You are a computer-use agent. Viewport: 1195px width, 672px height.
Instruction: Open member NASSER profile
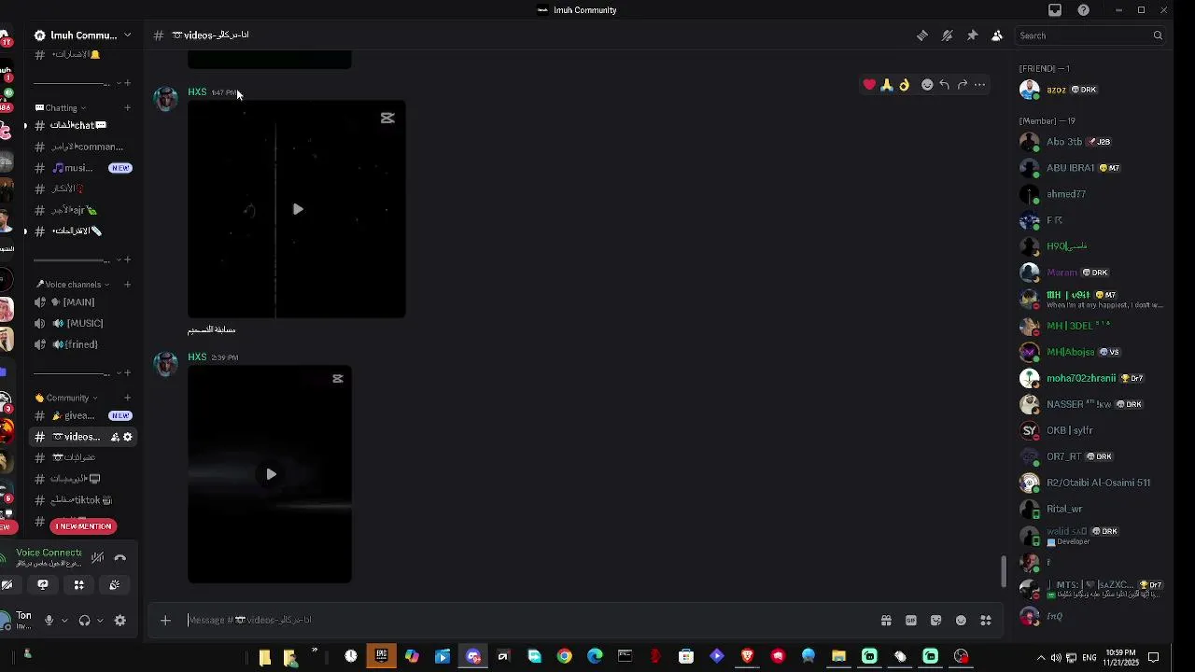click(x=1090, y=404)
